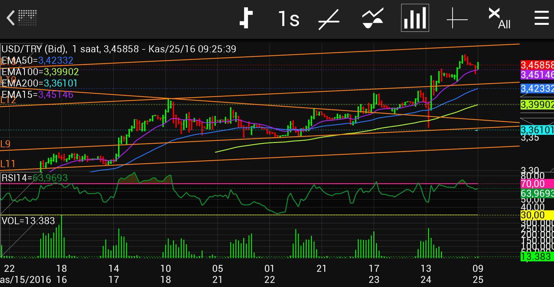
Task: Open the hamburger menu
Action: click(541, 18)
